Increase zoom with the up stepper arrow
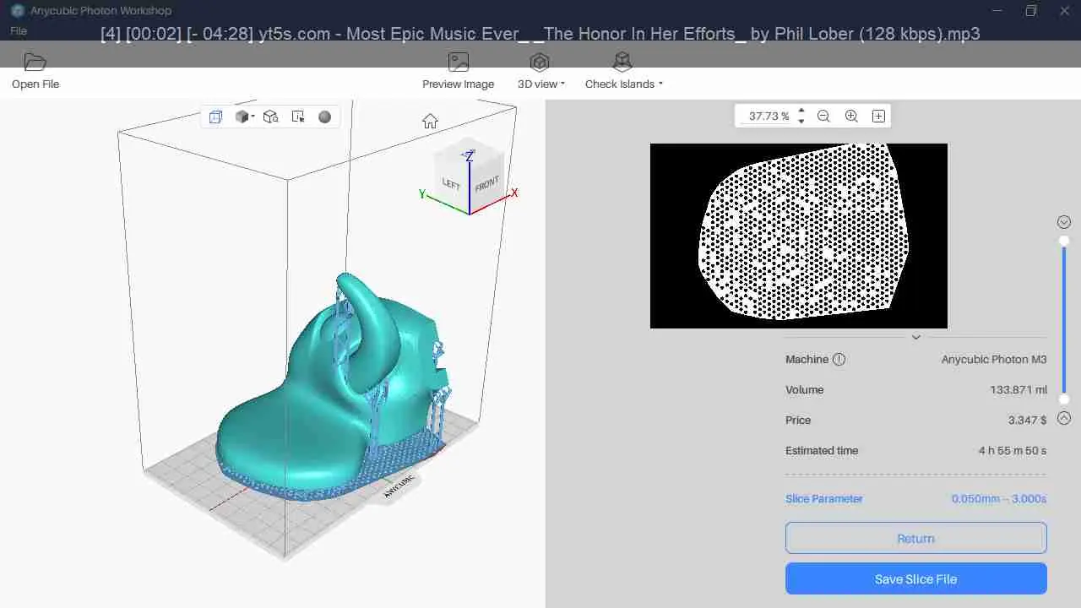Screen dimensions: 1081x608 [801, 111]
